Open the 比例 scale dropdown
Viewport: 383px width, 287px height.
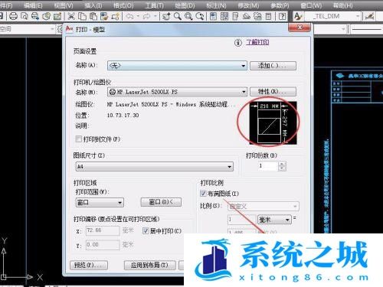click(x=263, y=206)
